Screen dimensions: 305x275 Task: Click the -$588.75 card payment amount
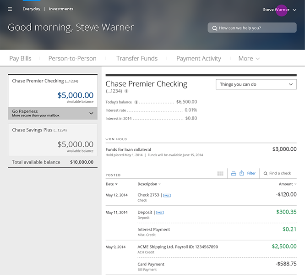click(286, 264)
